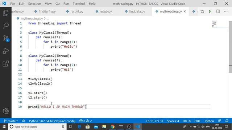The height and width of the screenshot is (130, 232).
Task: Click the code minimap preview
Action: tap(214, 24)
